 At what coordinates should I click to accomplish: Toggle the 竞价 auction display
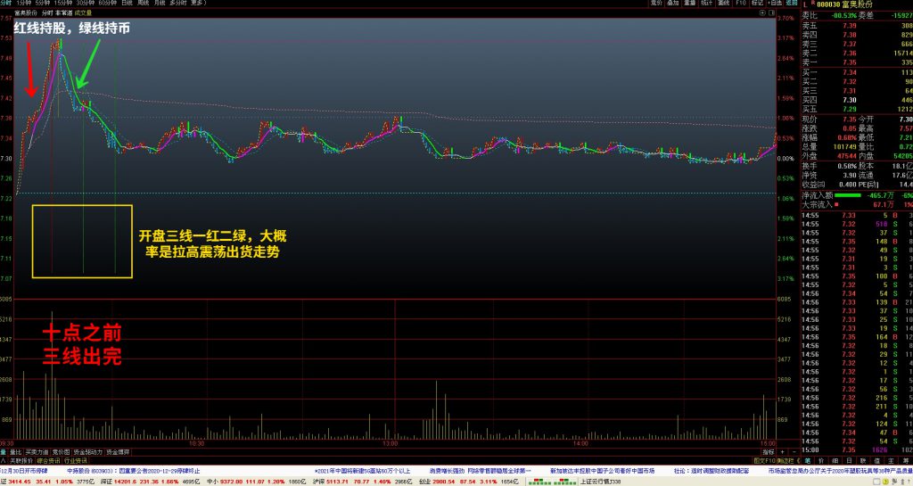pos(657,4)
